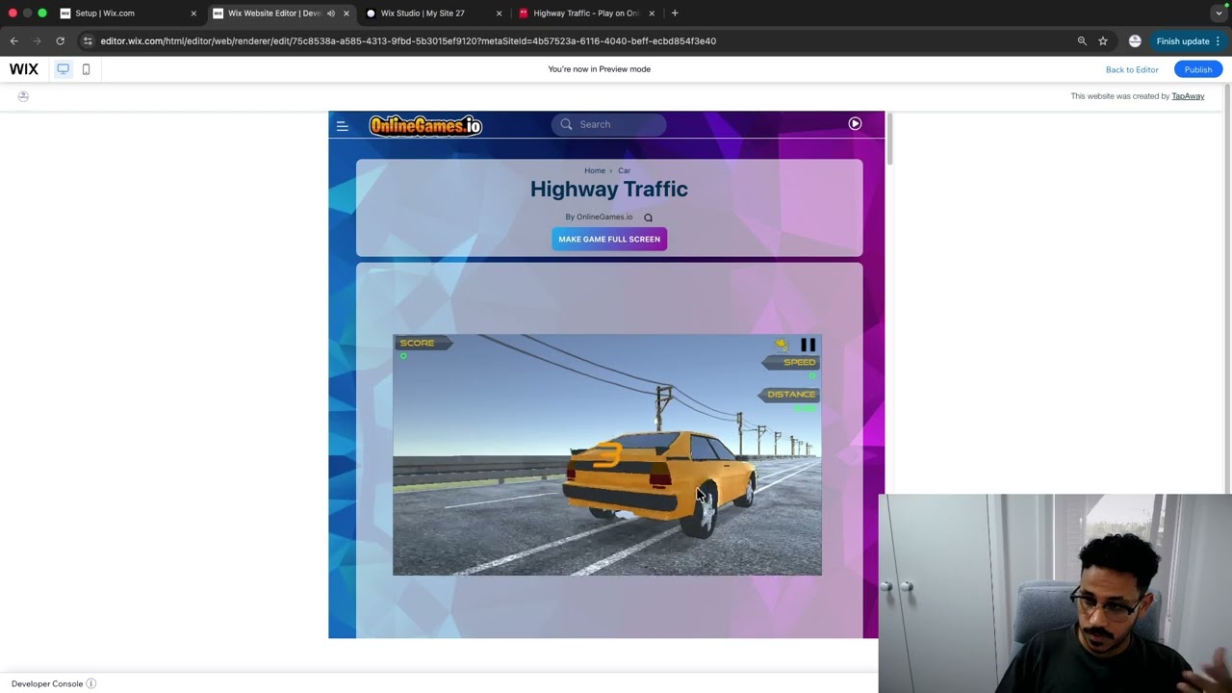This screenshot has width=1232, height=693.
Task: Expand the tab search dropdown arrow
Action: (x=1219, y=13)
